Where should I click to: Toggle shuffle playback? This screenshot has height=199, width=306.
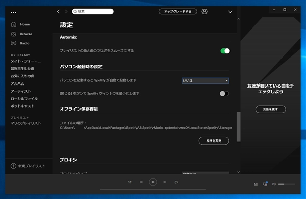[130, 182]
